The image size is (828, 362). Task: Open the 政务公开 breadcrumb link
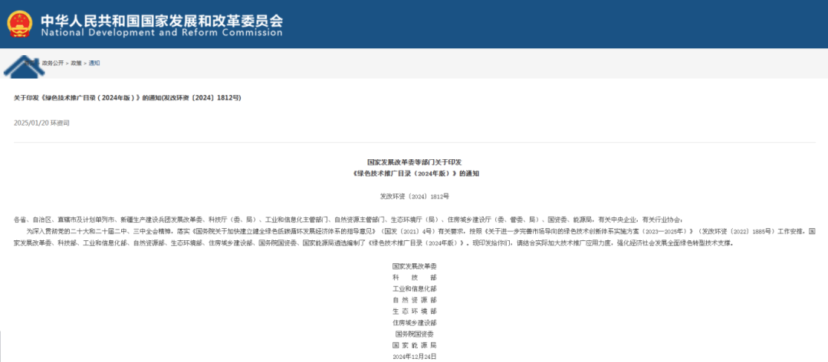[51, 63]
